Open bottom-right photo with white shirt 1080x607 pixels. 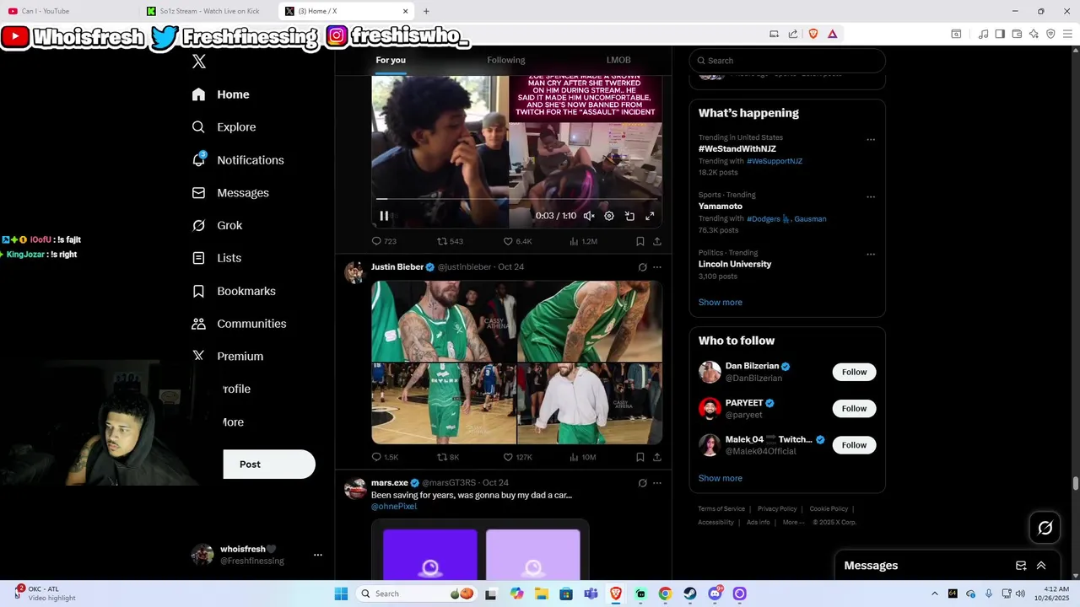tap(590, 404)
